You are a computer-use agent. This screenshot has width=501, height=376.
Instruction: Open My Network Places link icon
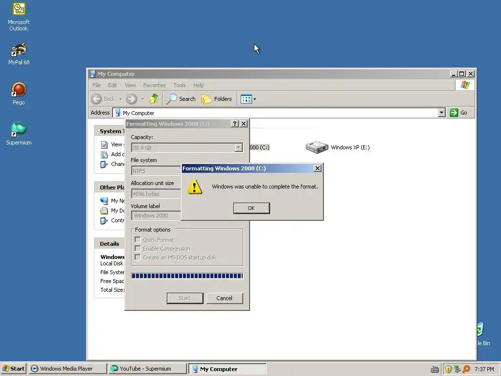(x=104, y=201)
